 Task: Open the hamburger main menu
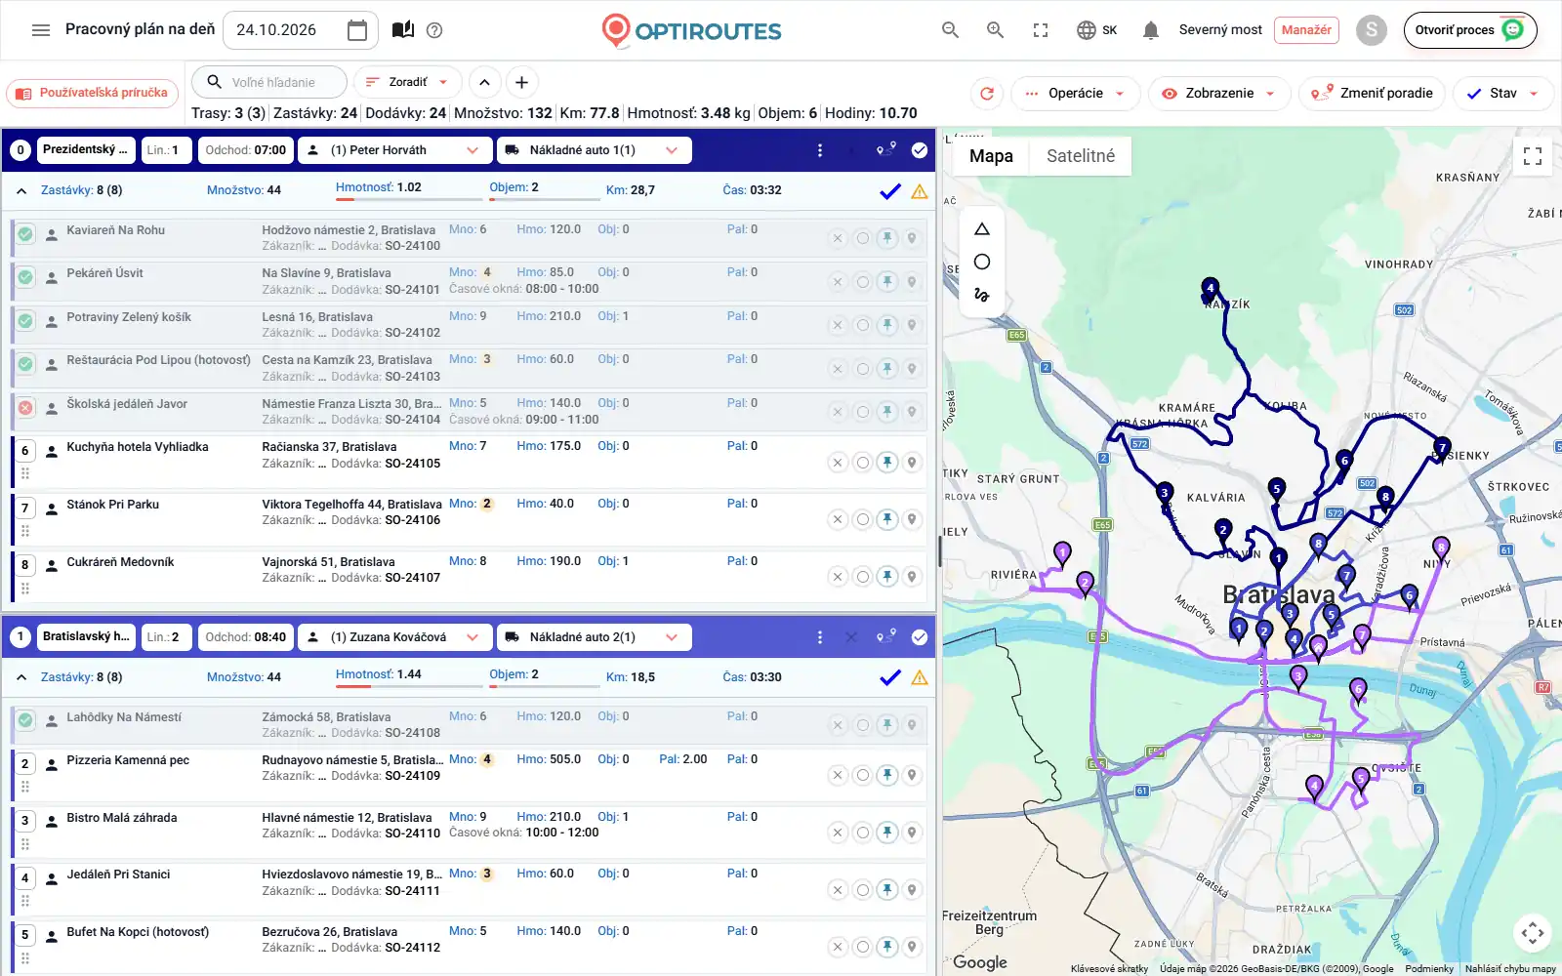[x=40, y=30]
